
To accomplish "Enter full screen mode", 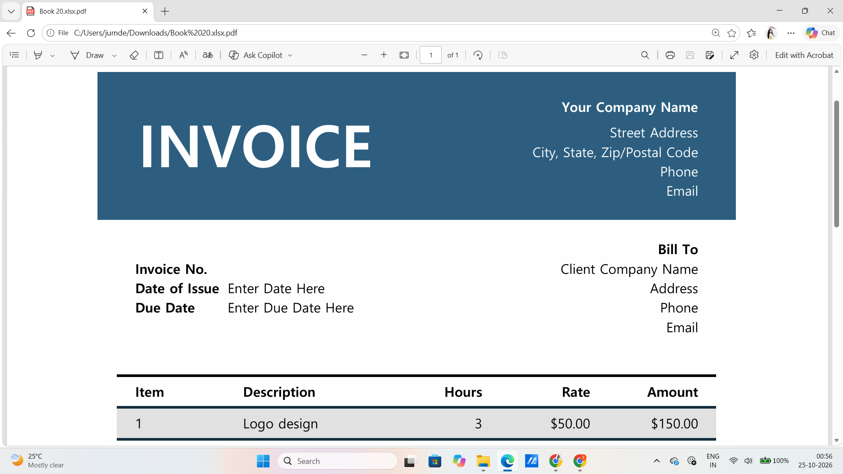I will point(734,55).
